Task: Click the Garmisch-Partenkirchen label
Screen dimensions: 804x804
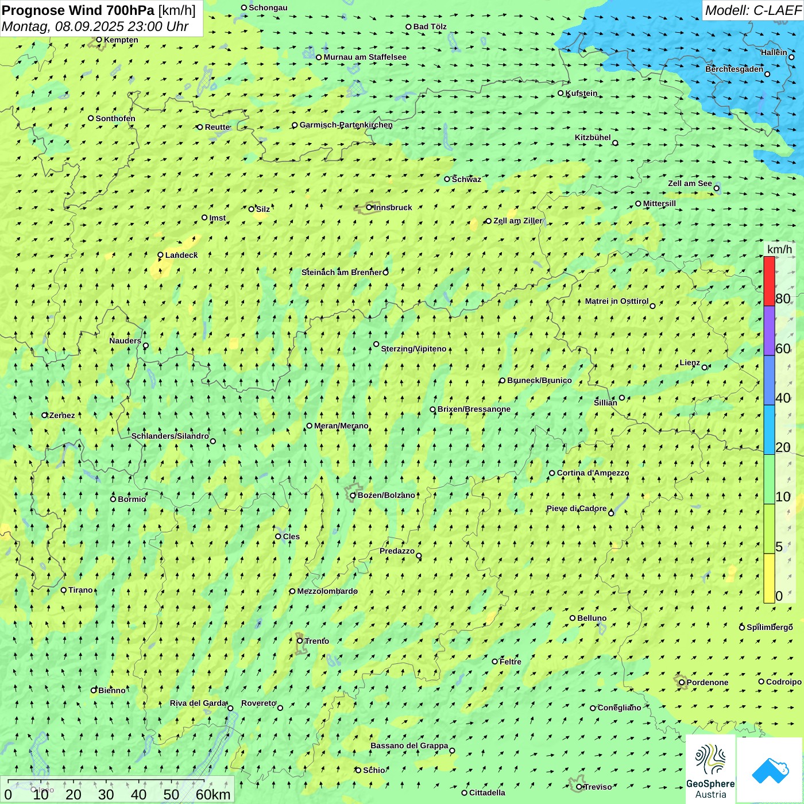Action: pos(346,125)
